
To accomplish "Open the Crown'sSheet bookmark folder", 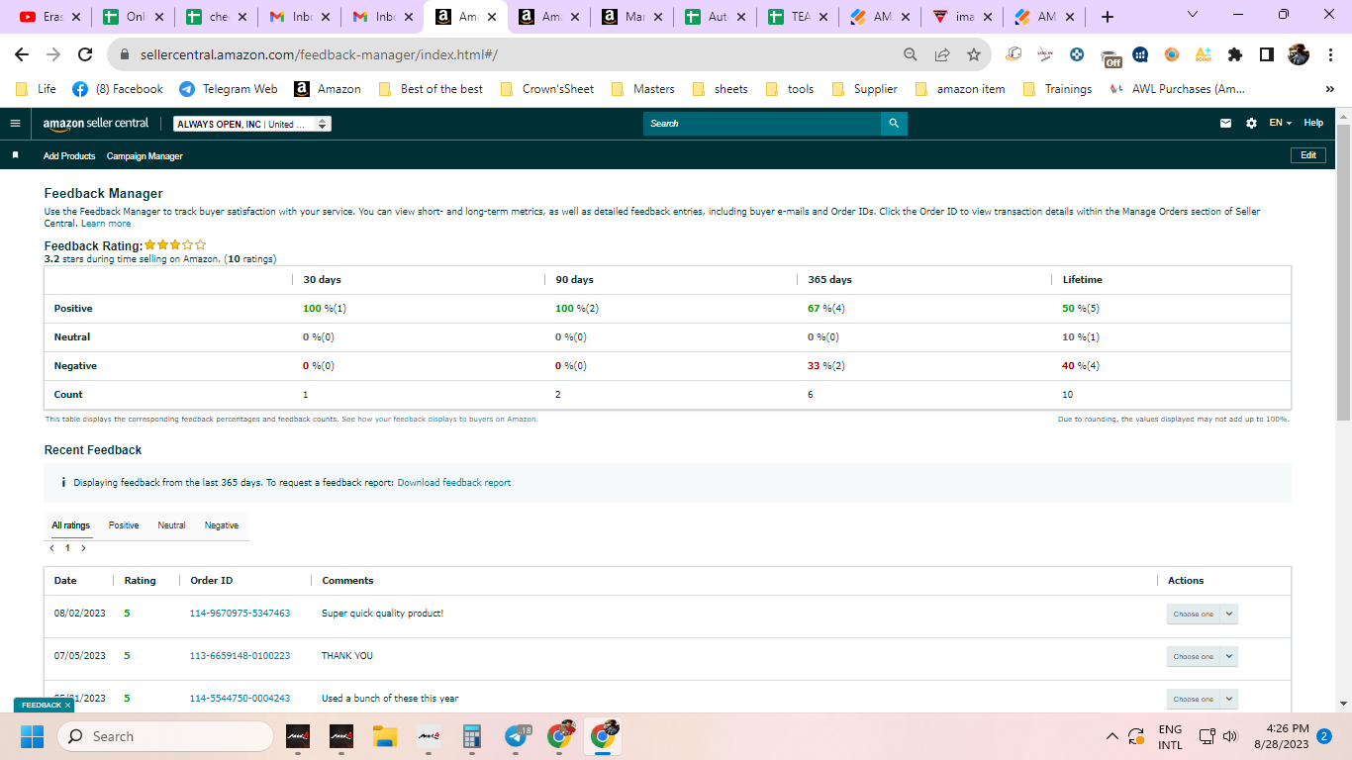I will point(548,89).
